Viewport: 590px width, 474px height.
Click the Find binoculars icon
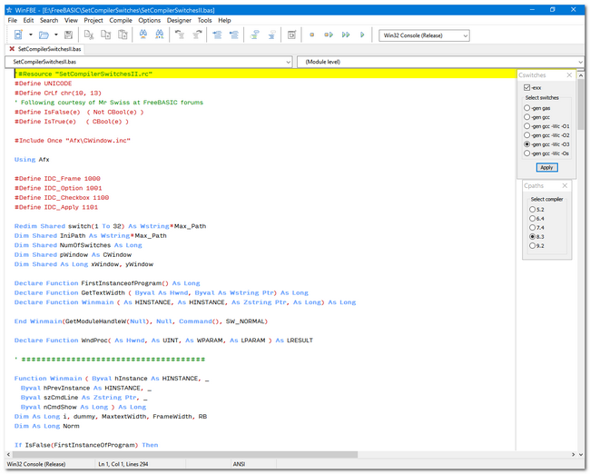(x=143, y=35)
